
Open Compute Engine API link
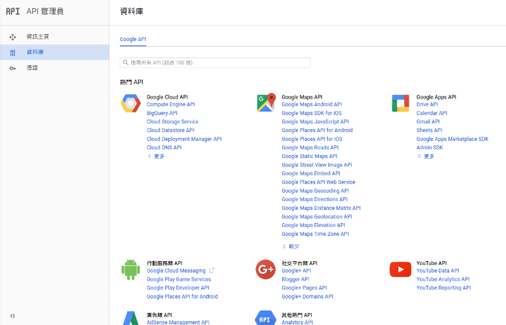(x=171, y=104)
